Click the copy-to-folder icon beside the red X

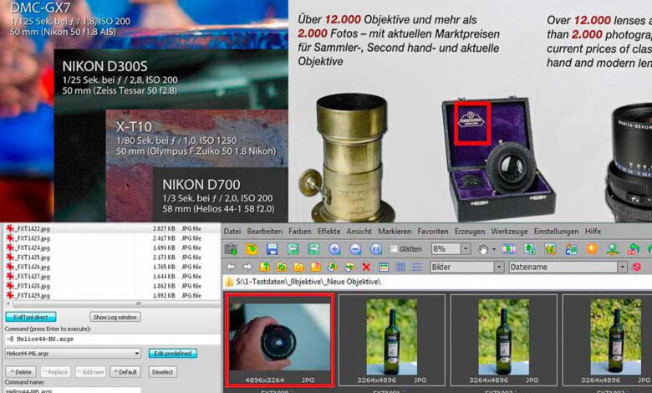[349, 267]
